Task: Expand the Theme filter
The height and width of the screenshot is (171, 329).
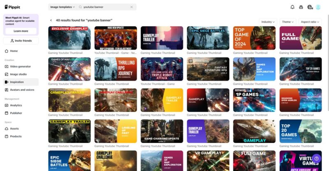Action: (287, 22)
